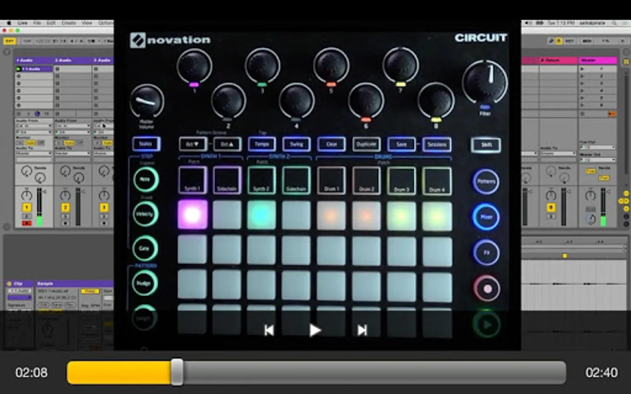Toggle track 3 activator button in Live
Image resolution: width=631 pixels, height=394 pixels.
tap(104, 208)
